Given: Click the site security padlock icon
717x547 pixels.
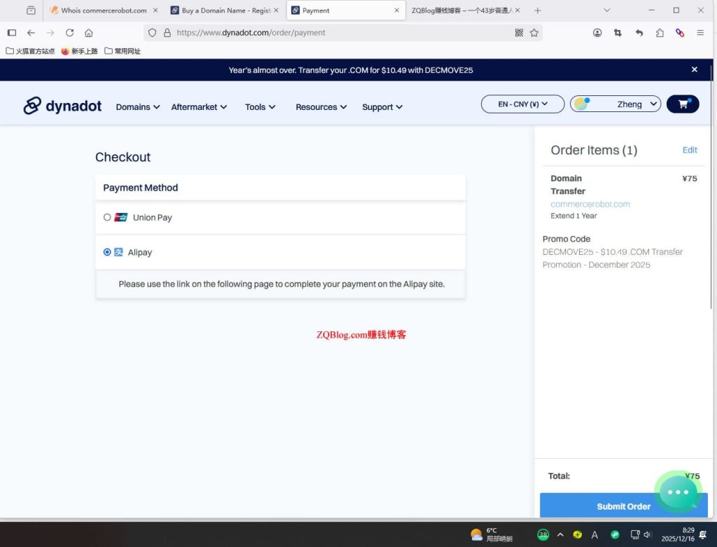Looking at the screenshot, I should [x=167, y=32].
